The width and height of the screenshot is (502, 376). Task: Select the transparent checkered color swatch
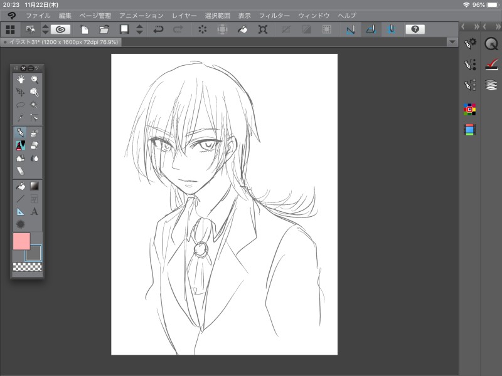(27, 267)
